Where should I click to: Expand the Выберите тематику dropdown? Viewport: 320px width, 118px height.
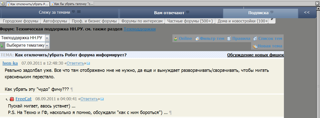(x=47, y=45)
